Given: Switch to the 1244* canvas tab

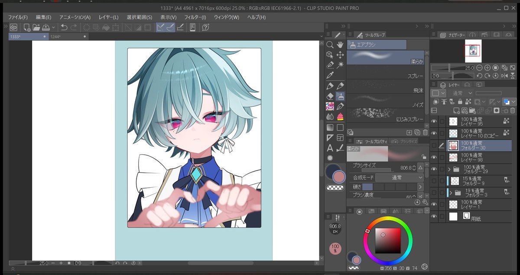Looking at the screenshot, I should (68, 37).
